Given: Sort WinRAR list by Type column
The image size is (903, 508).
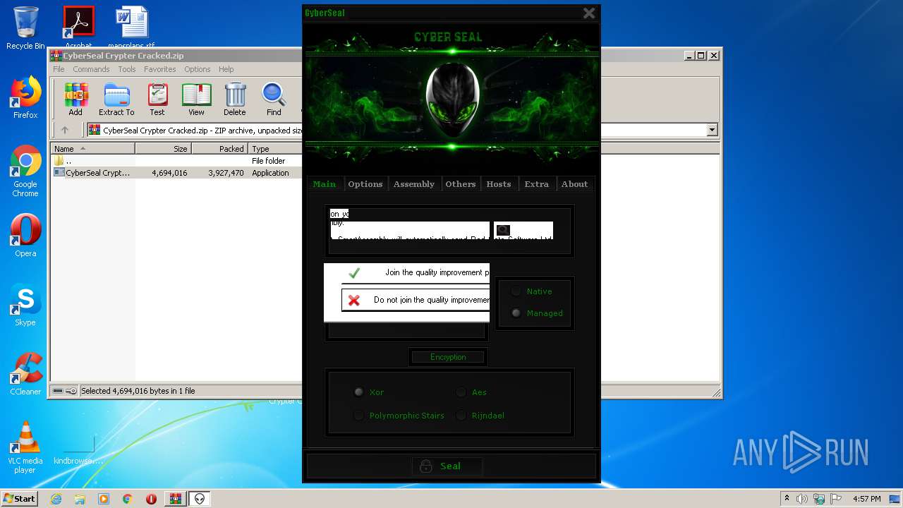Looking at the screenshot, I should (x=276, y=149).
